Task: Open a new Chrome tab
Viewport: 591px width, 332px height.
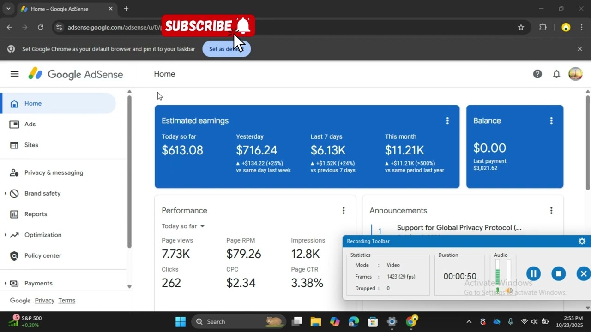Action: tap(126, 9)
